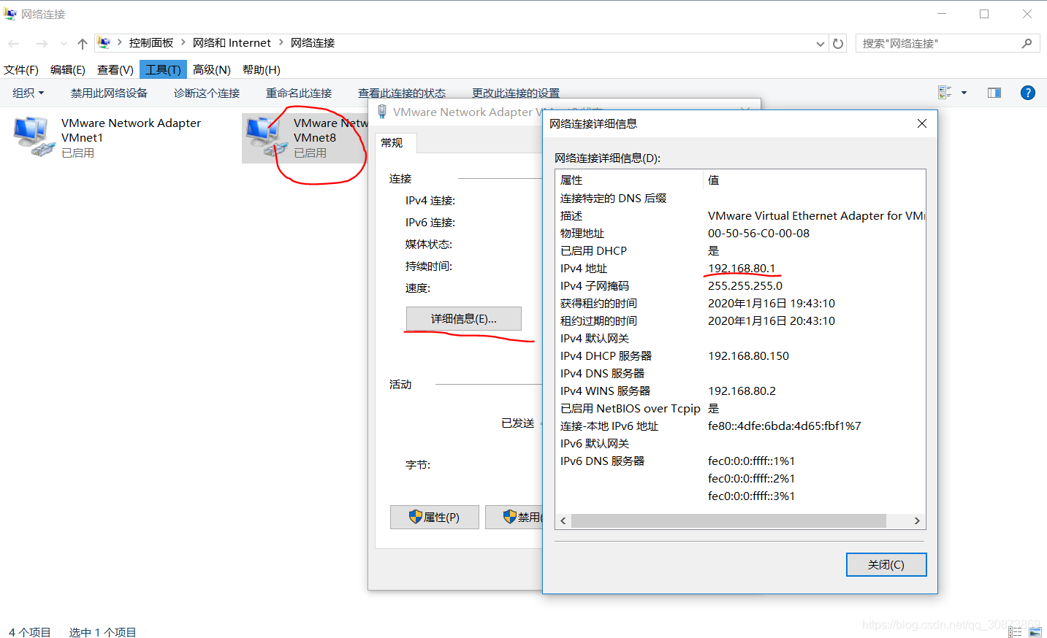Image resolution: width=1047 pixels, height=638 pixels.
Task: Select the fec0:0:0:ffff::3%1 DNS entry
Action: coord(751,496)
